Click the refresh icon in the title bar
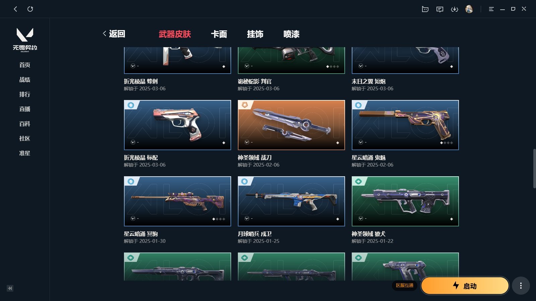 [30, 9]
